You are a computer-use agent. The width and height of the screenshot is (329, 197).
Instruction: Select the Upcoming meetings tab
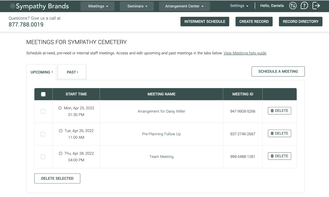[x=41, y=72]
